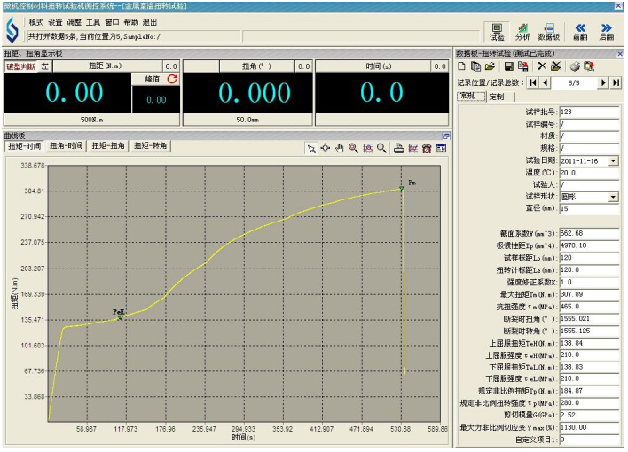
Task: Switch to the 常规 tab
Action: click(x=467, y=96)
